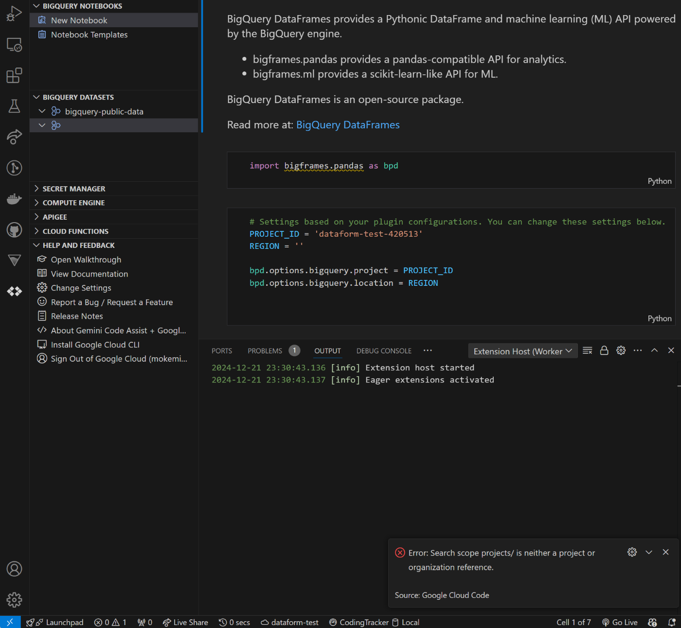Click the Release Notes icon
Viewport: 681px width, 628px height.
(42, 316)
